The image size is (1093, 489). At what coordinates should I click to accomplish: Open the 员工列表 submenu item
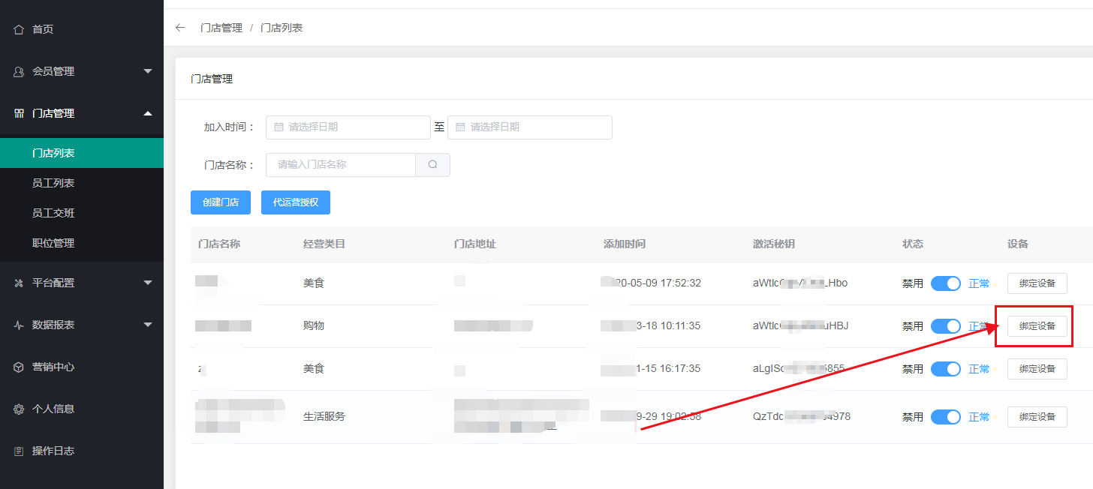(x=82, y=183)
